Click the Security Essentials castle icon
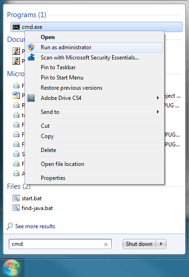This screenshot has height=277, width=189. pyautogui.click(x=31, y=58)
